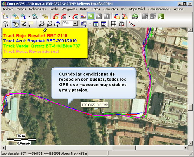This screenshot has height=157, width=194.
Task: Click the second grey GPS communication icon
Action: 153,16
